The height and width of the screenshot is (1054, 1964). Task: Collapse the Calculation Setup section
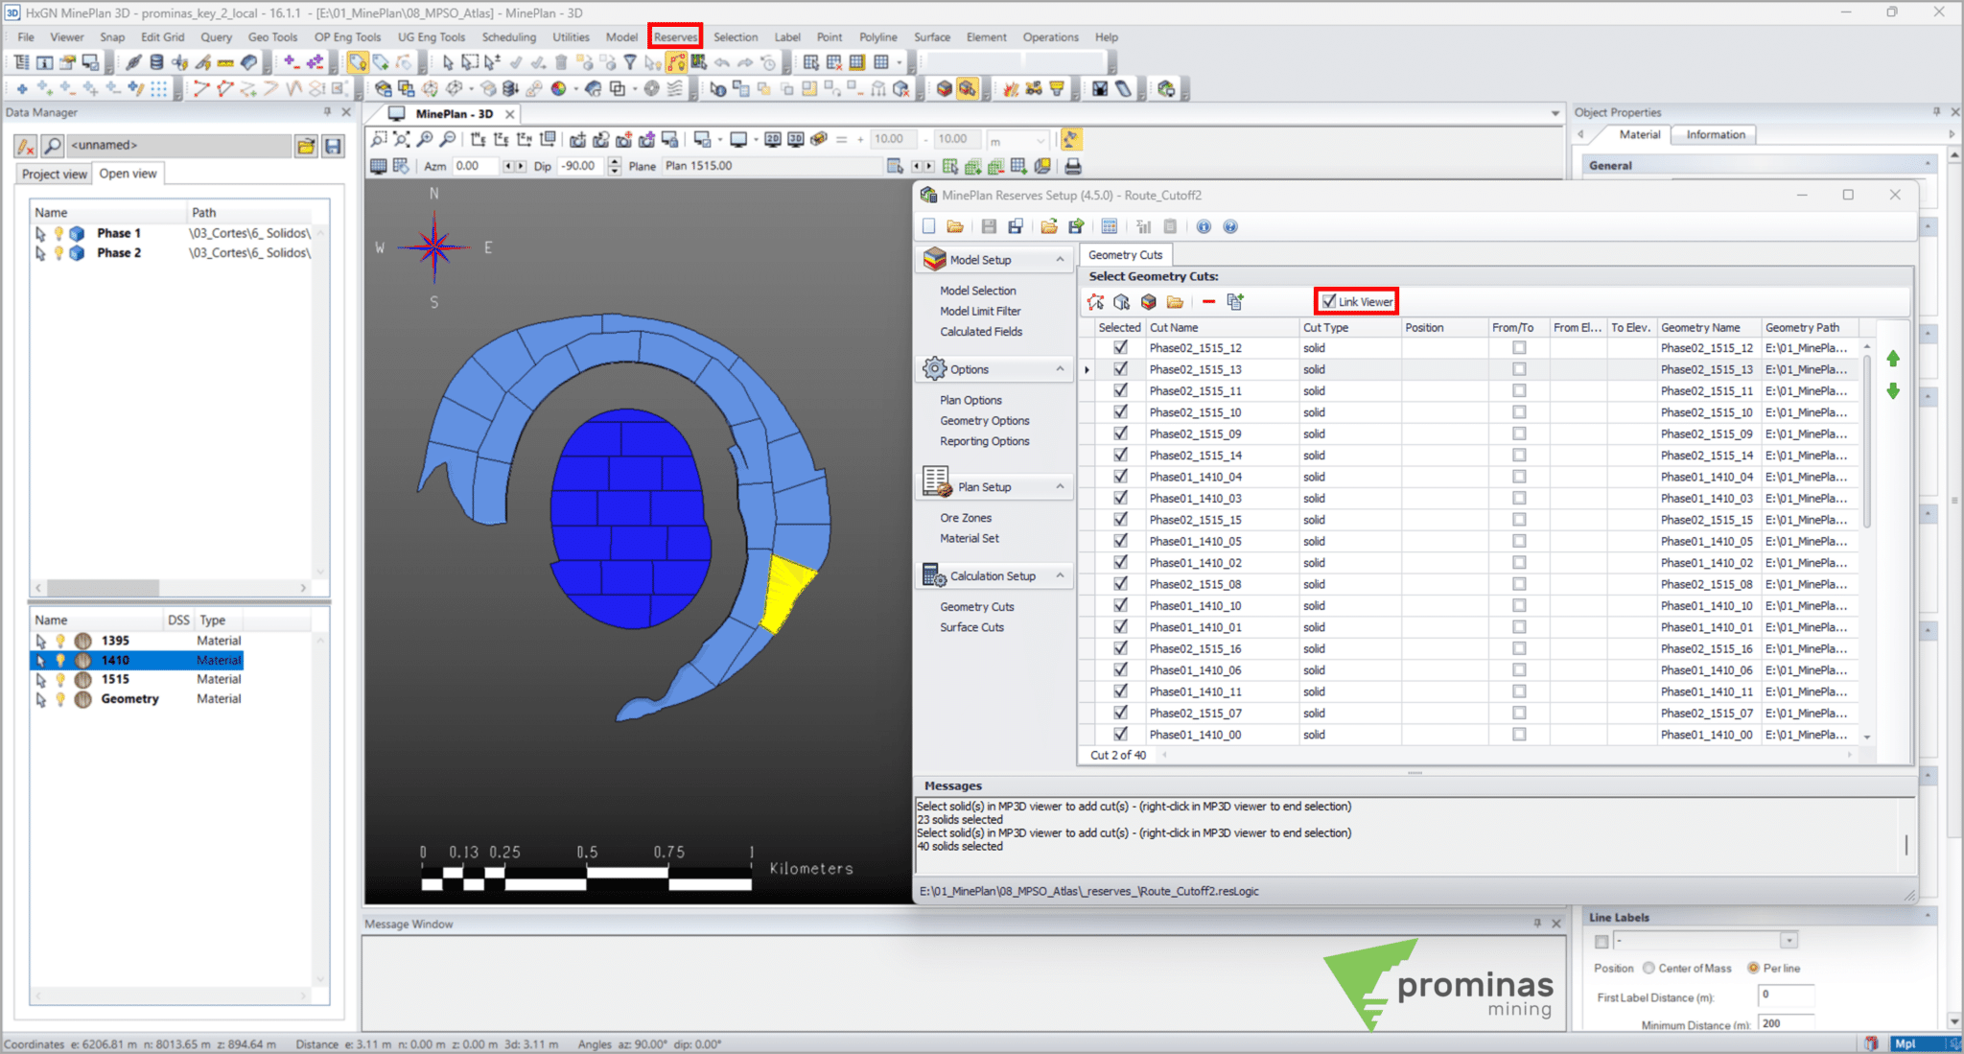(x=1060, y=576)
